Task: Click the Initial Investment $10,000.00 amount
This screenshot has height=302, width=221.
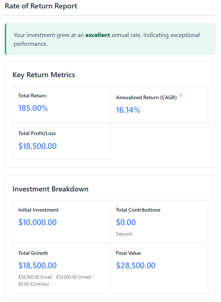Action: (38, 222)
